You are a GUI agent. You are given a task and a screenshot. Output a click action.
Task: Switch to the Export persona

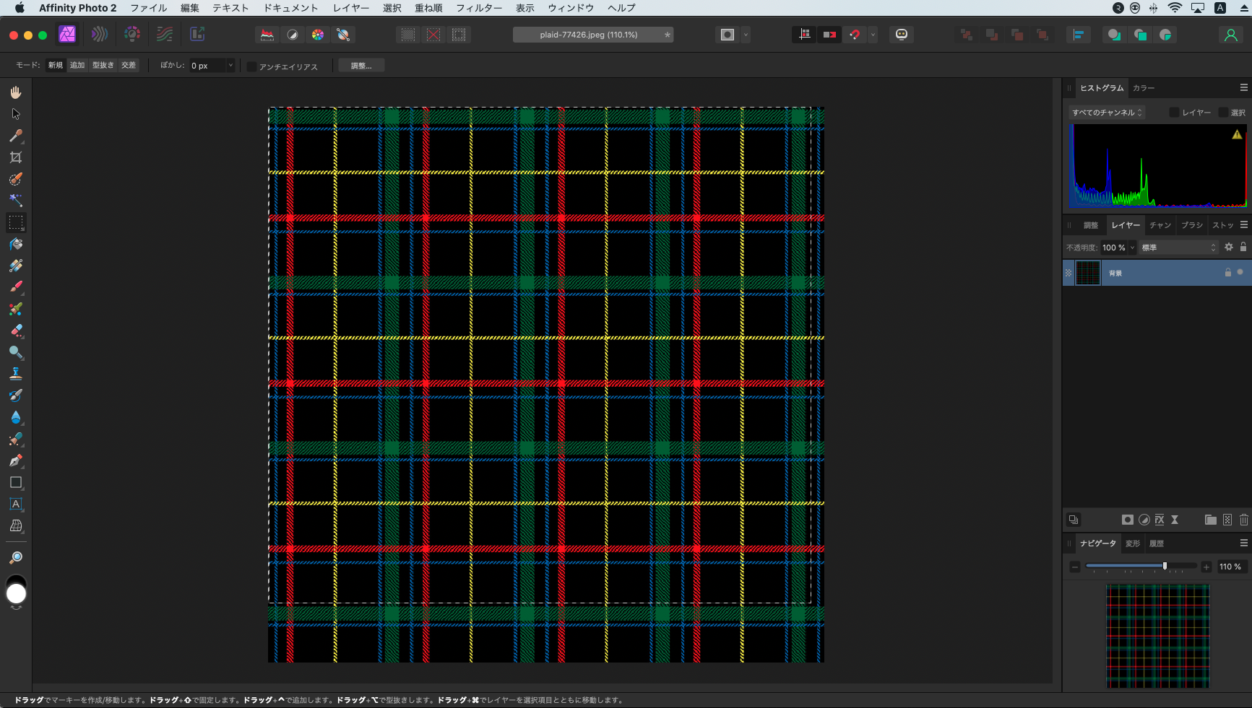click(x=197, y=34)
